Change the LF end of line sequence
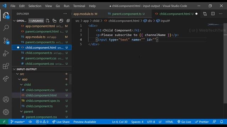The image size is (227, 127). [x=160, y=122]
